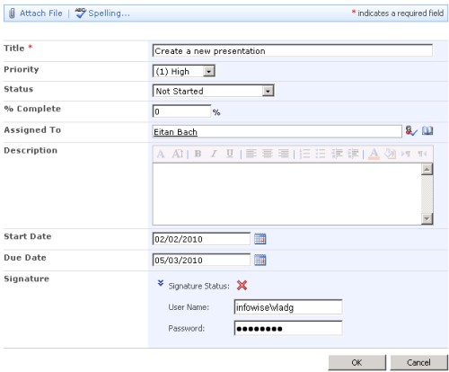Decrease indent in Description toolbar

point(337,154)
